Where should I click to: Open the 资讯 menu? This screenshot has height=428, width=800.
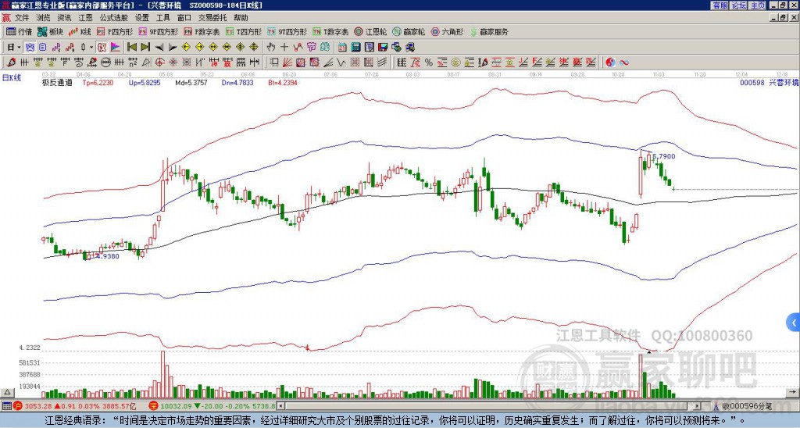(64, 18)
